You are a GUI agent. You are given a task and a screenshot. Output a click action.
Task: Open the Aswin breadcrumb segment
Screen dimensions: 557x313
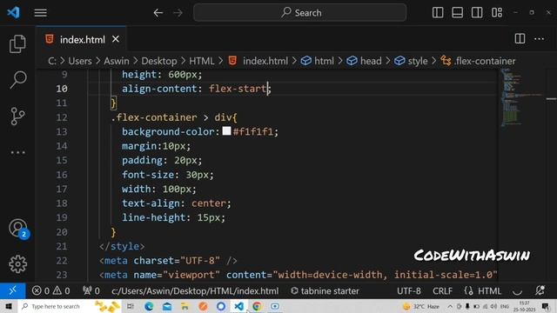[x=117, y=61]
